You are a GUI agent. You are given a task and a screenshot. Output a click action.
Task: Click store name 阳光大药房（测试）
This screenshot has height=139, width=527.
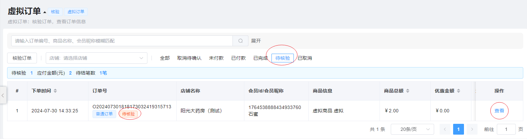[201, 111]
